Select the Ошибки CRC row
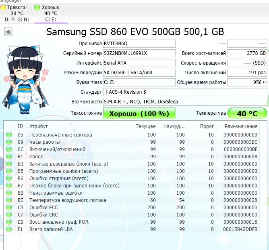This screenshot has height=250, width=269. click(132, 215)
